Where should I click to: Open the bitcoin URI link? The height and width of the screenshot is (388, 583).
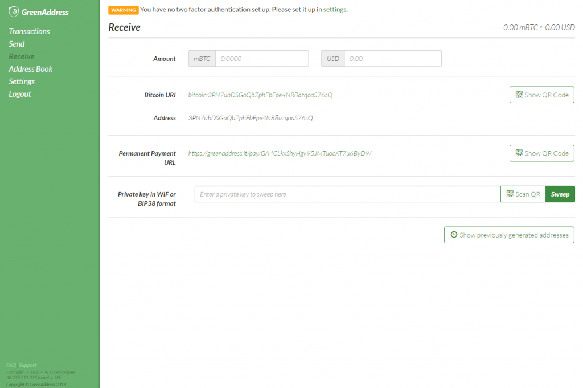(260, 95)
